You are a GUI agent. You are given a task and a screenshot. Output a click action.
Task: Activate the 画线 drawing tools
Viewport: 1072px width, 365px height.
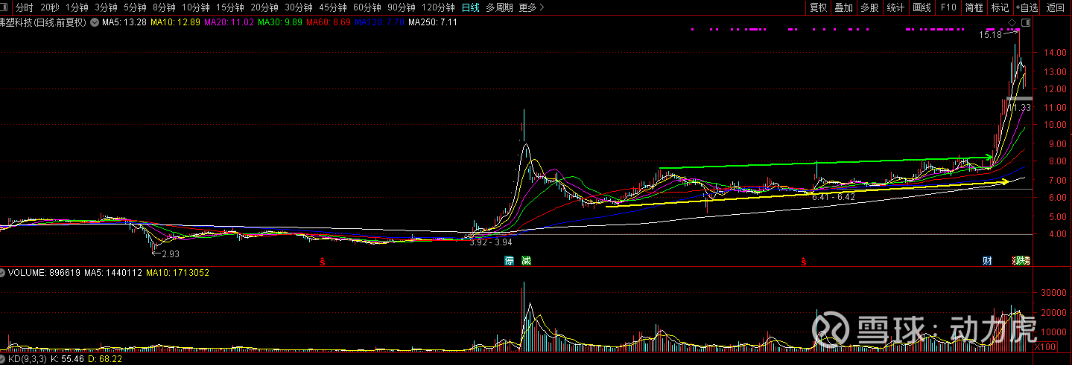922,7
